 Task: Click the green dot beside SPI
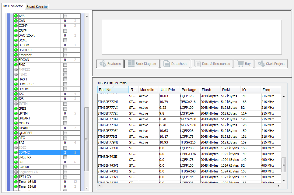click(x=16, y=162)
